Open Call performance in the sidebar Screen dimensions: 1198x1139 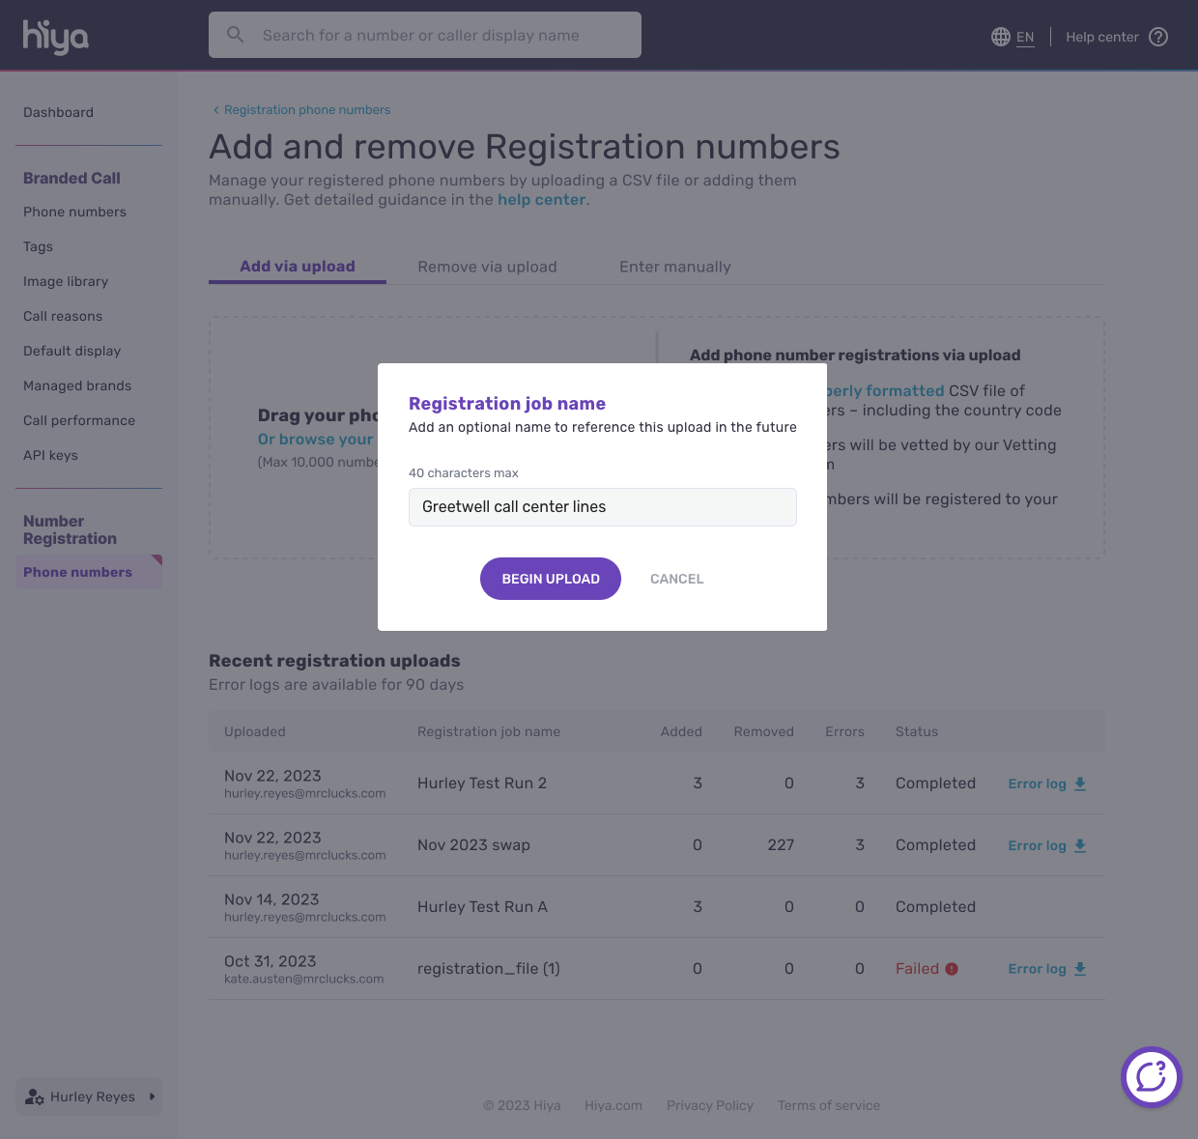coord(79,420)
